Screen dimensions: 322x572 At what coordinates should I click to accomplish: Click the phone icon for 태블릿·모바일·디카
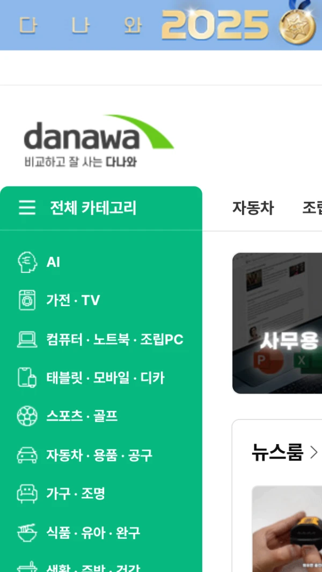click(x=27, y=378)
